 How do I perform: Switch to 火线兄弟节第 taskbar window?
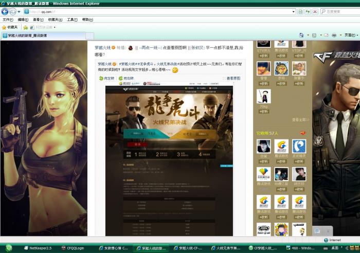click(x=226, y=248)
